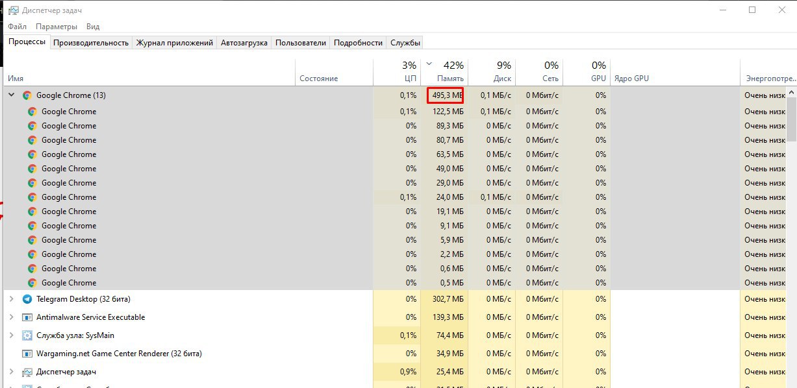
Task: Click the Google Chrome (13) group icon
Action: 27,95
